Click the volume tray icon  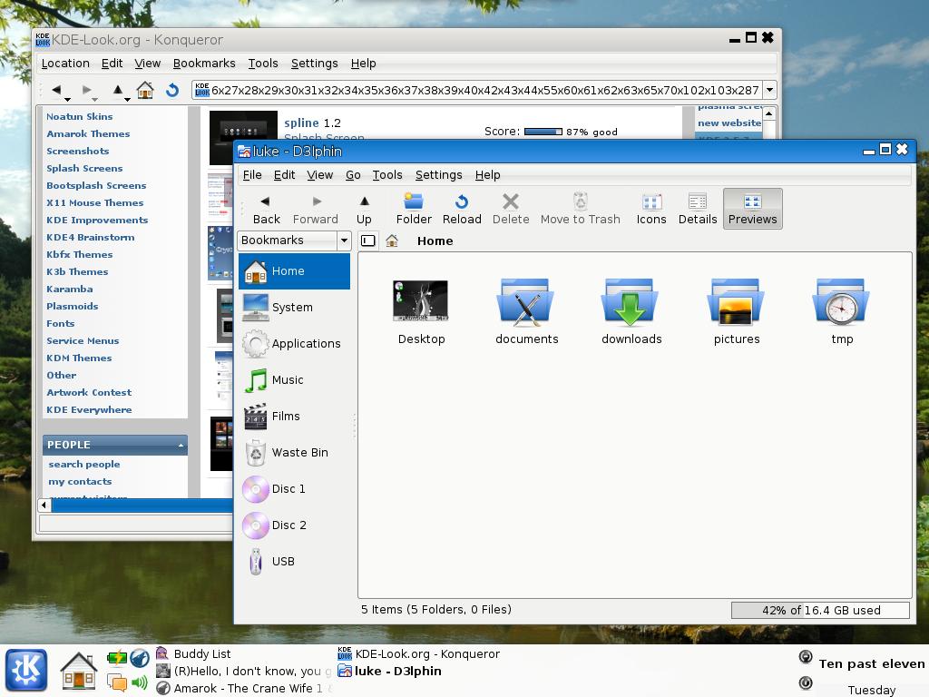click(140, 682)
